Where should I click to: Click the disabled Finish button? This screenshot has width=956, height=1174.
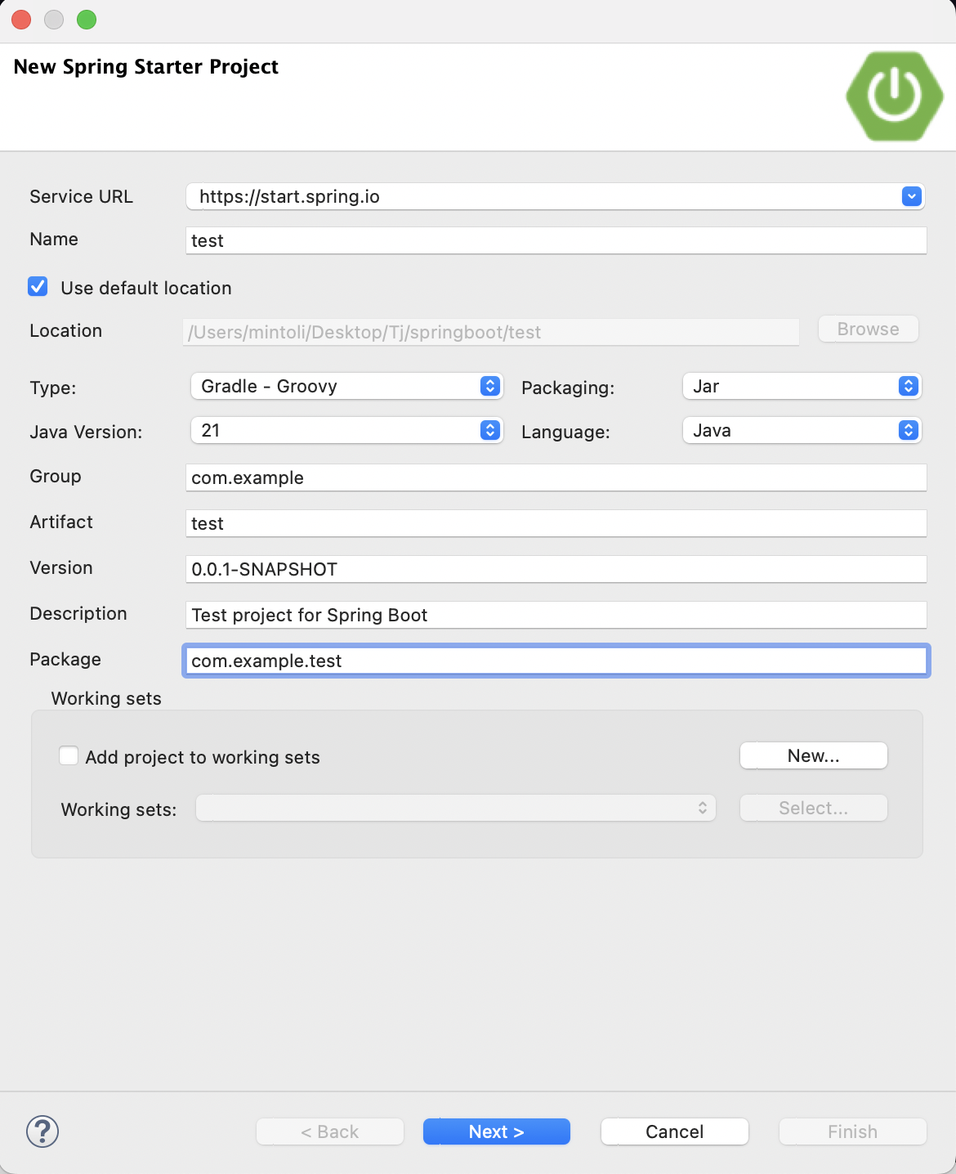(853, 1131)
